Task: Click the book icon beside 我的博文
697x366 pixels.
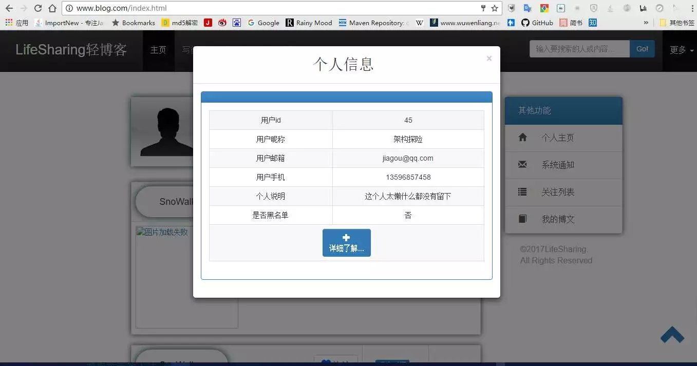Action: coord(522,219)
